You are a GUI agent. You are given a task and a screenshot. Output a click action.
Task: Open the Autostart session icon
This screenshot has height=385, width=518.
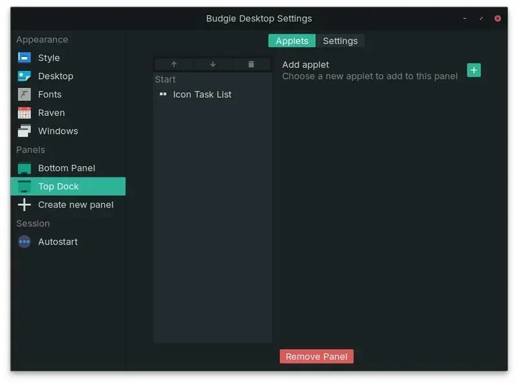click(24, 242)
